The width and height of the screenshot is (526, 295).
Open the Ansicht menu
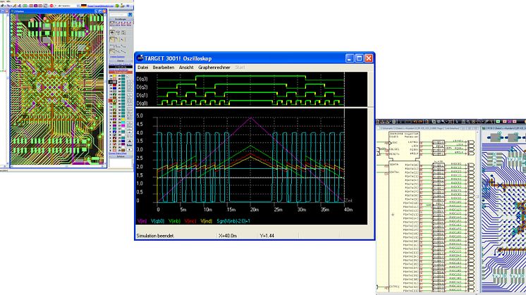pos(187,68)
